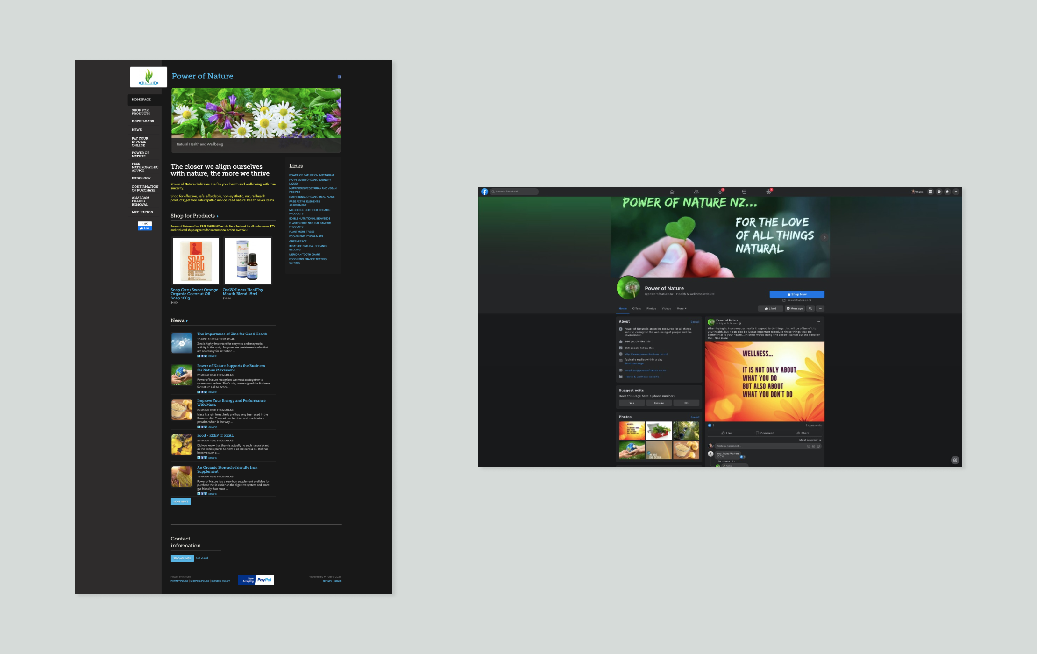Screen dimensions: 1037x654
Task: Select Shop For Products in site menu
Action: click(141, 112)
